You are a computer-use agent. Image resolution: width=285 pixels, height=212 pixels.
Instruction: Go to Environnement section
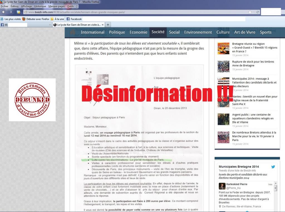click(x=198, y=32)
